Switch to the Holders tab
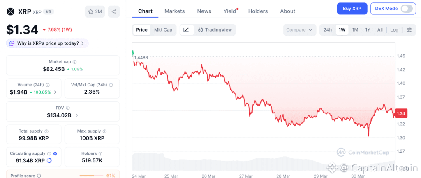 coord(258,11)
